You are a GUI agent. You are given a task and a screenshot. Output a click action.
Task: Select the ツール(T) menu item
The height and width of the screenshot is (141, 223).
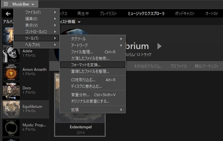click(37, 38)
